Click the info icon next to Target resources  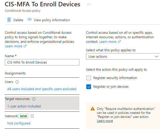[34, 99]
